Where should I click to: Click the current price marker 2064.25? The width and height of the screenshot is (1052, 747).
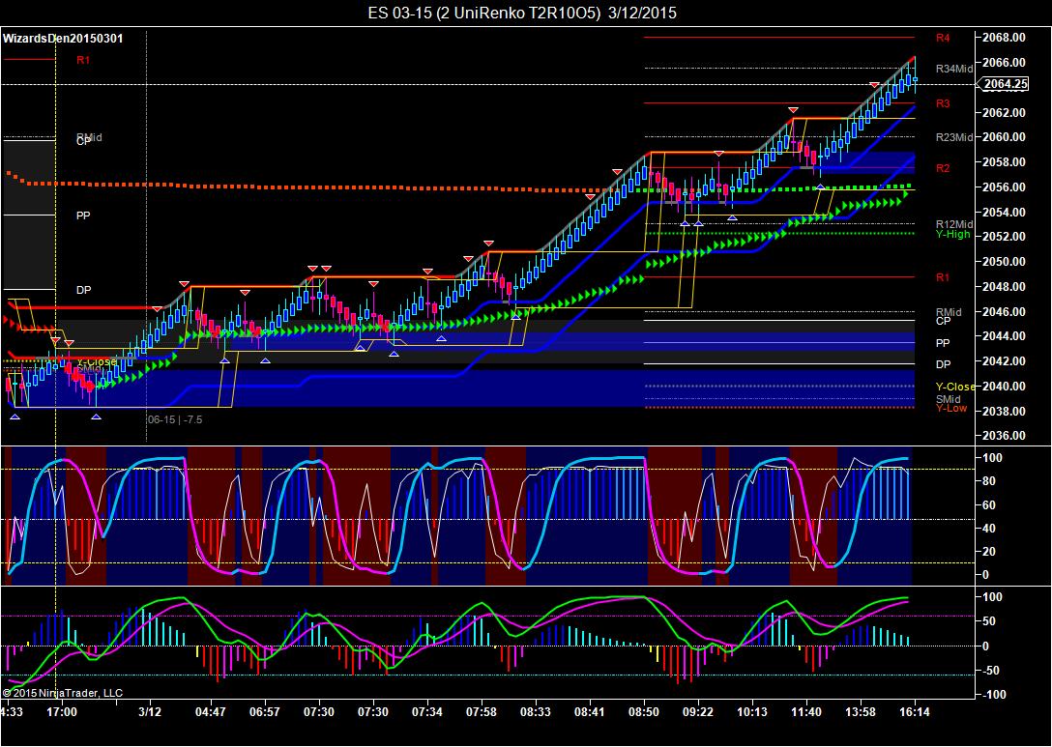click(1005, 84)
